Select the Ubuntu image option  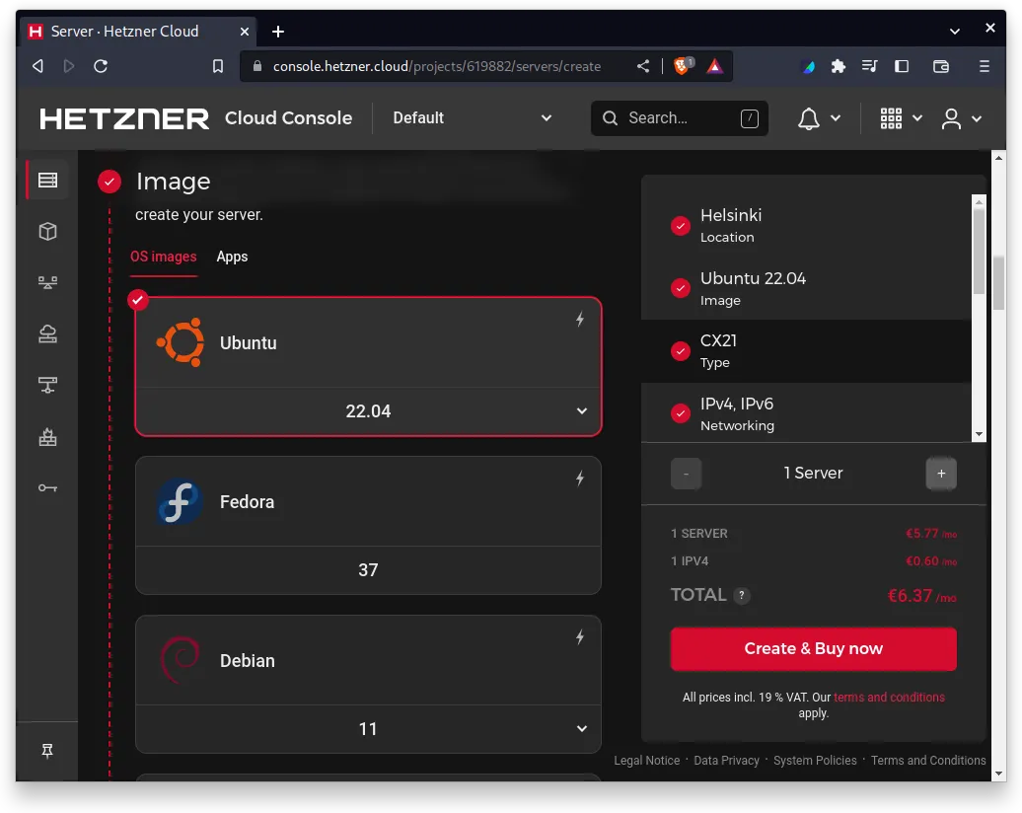click(368, 343)
